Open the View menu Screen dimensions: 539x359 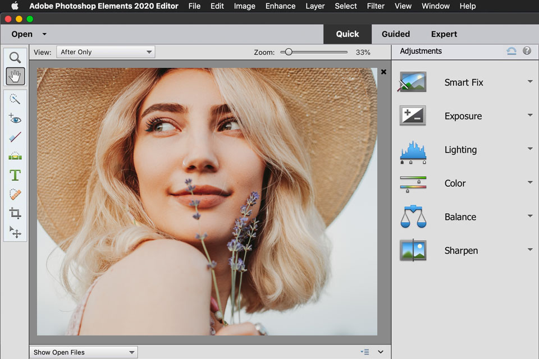tap(403, 6)
